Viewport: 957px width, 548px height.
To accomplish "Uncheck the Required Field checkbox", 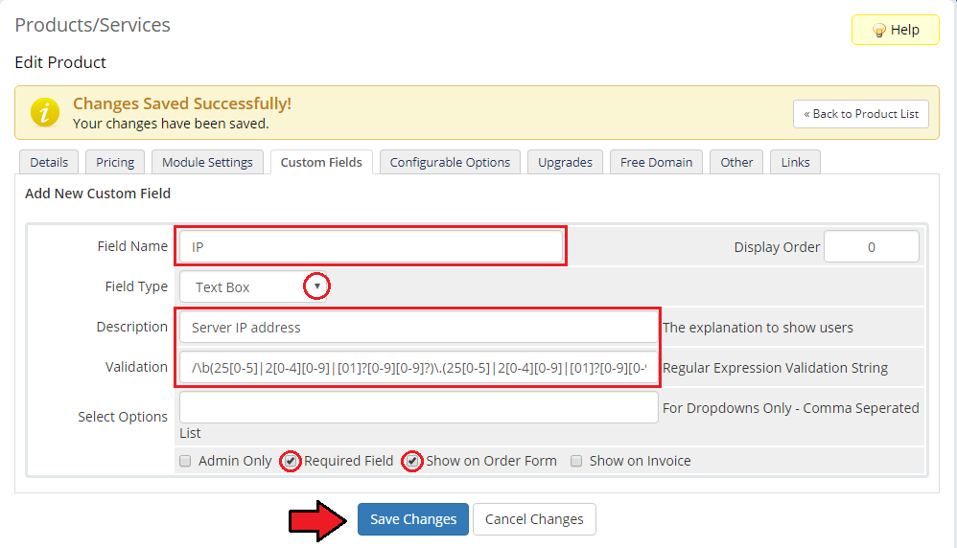I will 291,461.
